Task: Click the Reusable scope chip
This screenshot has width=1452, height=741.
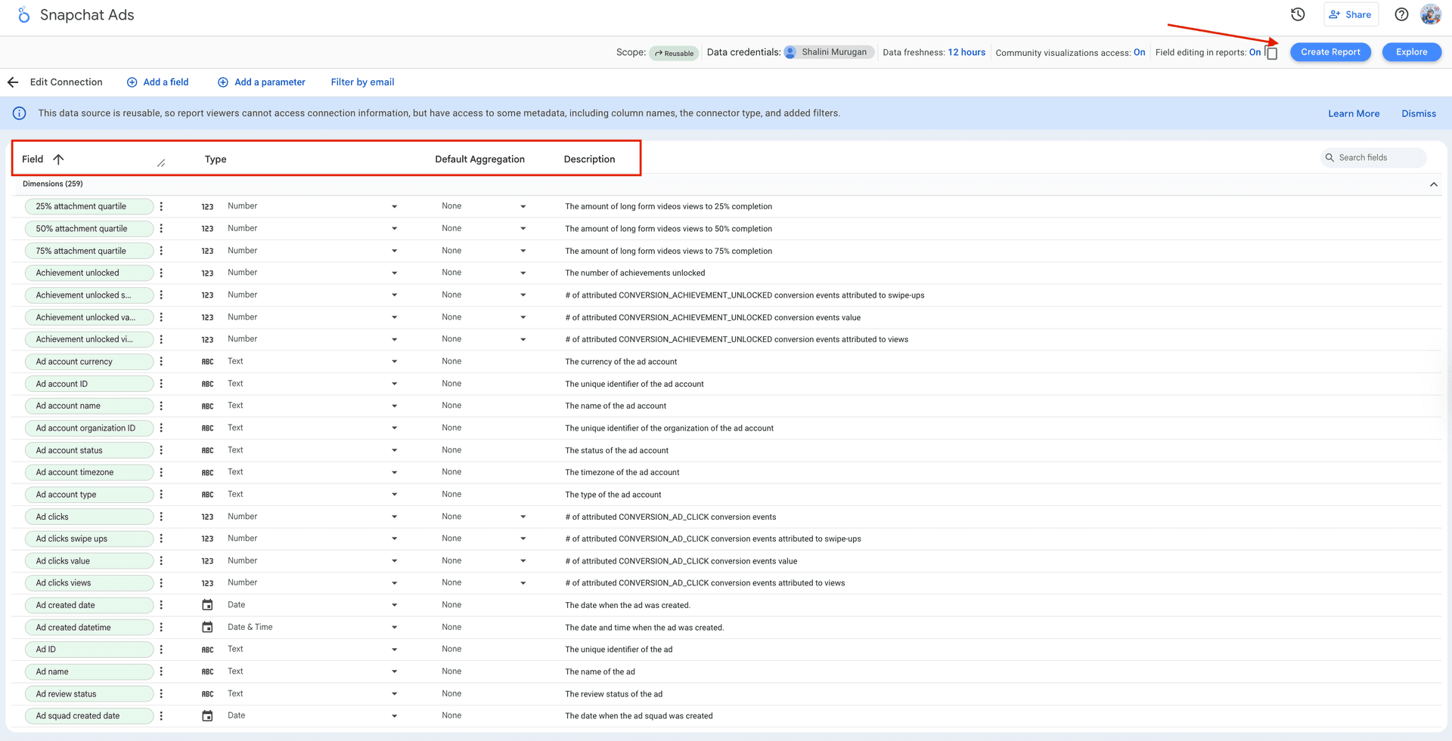Action: click(x=674, y=52)
